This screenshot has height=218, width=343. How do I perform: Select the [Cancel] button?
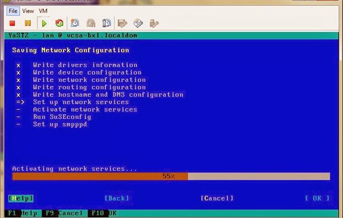click(x=217, y=198)
